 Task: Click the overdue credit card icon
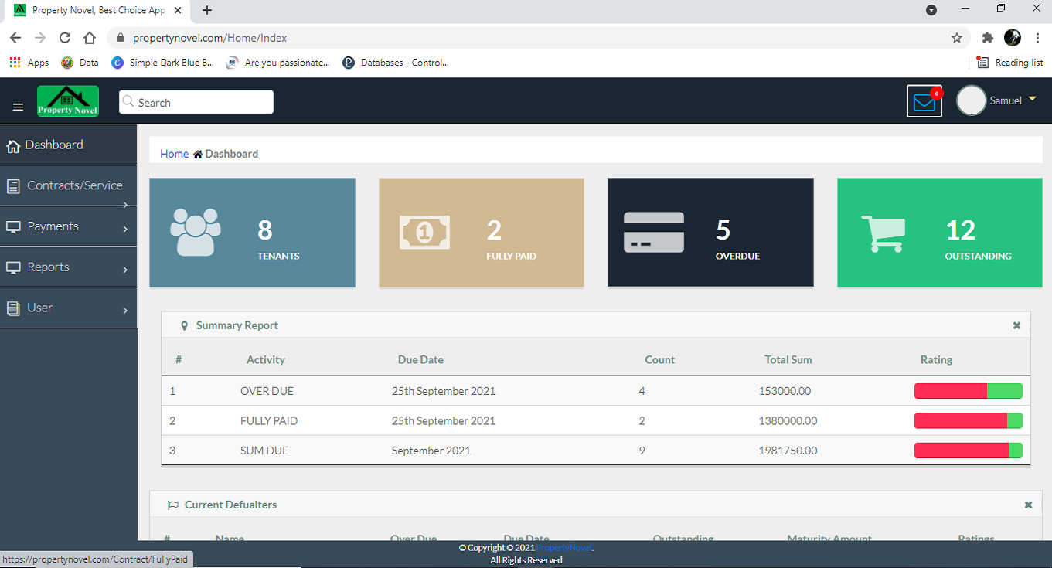[x=653, y=232]
